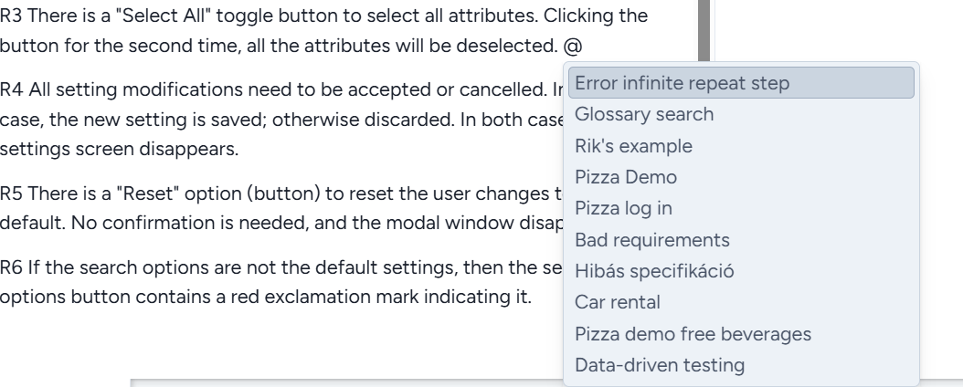Pick the "Pizza Demo" item

coord(625,177)
